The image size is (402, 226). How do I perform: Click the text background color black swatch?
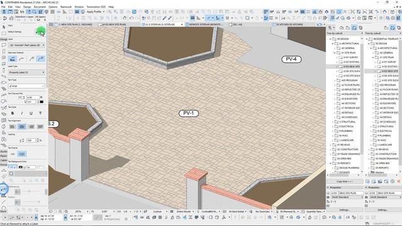click(x=21, y=168)
